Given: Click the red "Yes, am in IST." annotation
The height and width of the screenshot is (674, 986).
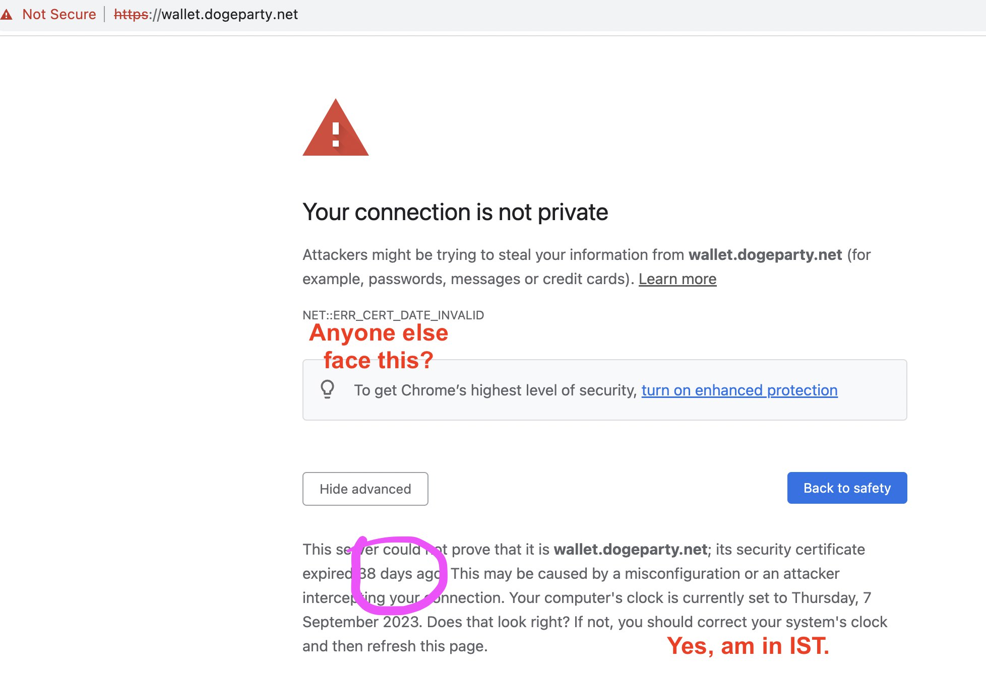Looking at the screenshot, I should click(x=748, y=646).
